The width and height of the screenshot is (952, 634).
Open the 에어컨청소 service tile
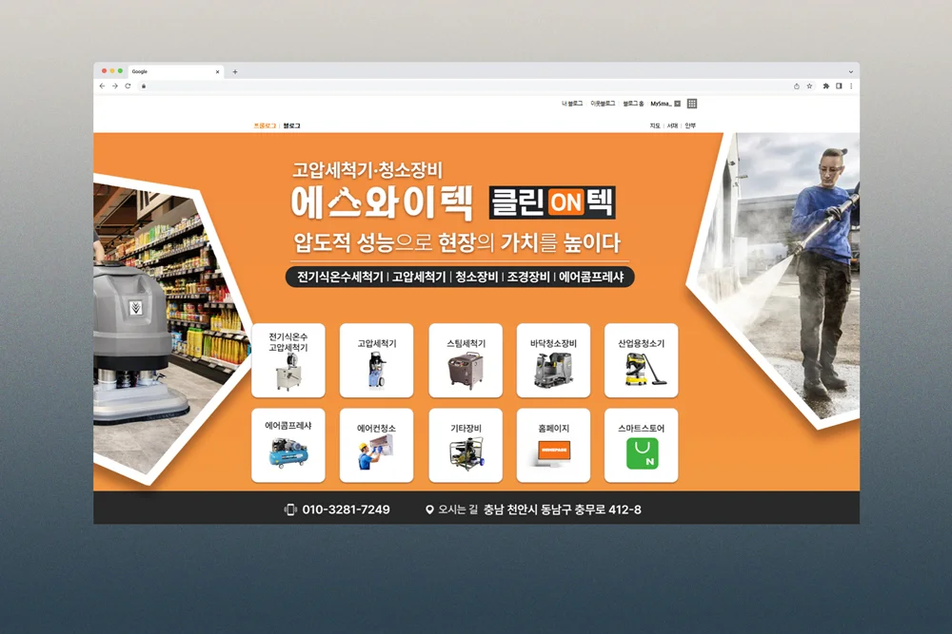pos(376,446)
